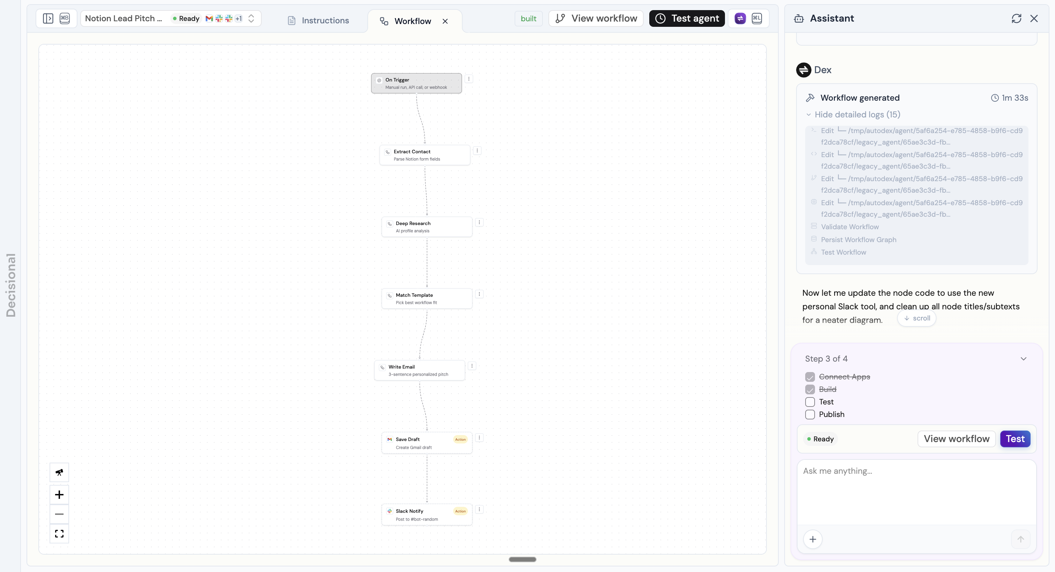Open the workflow version selector arrows
This screenshot has height=572, width=1055.
(252, 18)
